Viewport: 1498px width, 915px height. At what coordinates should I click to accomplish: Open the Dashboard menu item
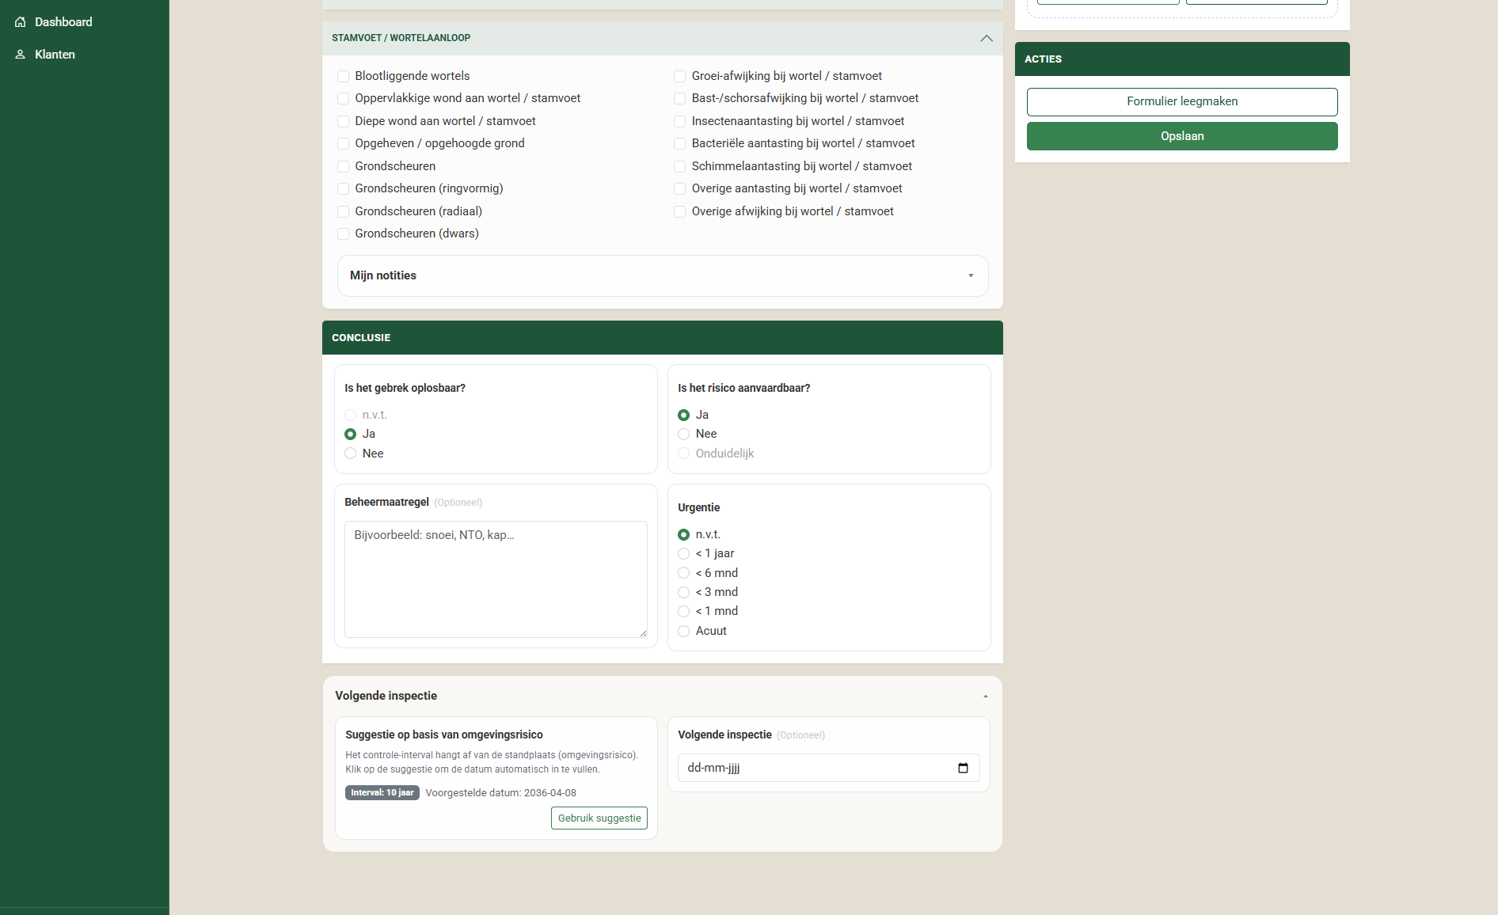pyautogui.click(x=63, y=22)
